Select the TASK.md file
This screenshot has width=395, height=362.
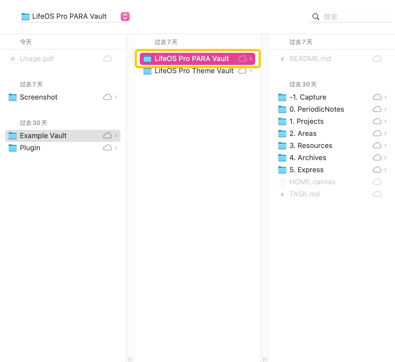[304, 194]
